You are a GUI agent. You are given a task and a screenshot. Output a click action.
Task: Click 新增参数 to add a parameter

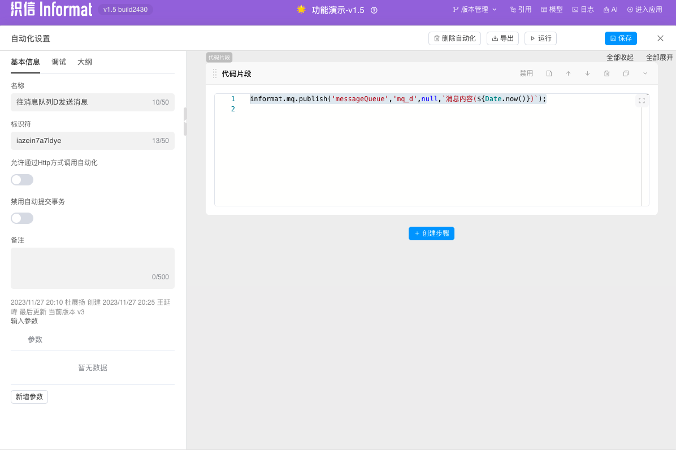tap(29, 396)
